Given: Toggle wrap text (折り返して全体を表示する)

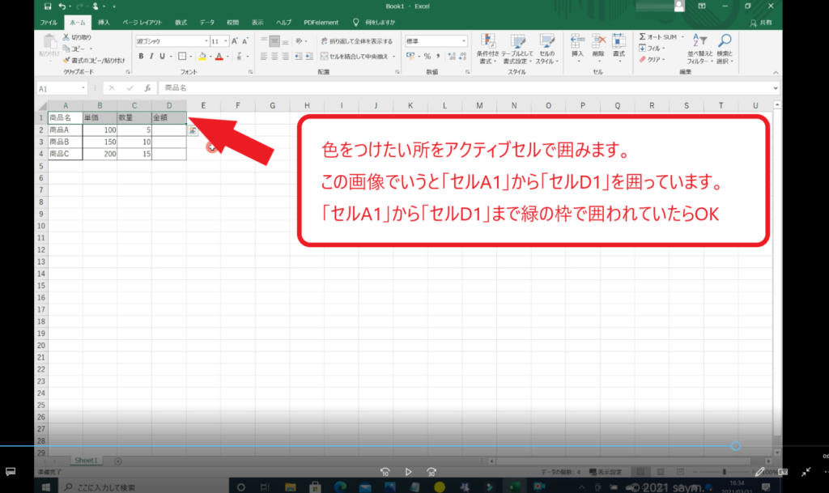Looking at the screenshot, I should [356, 41].
